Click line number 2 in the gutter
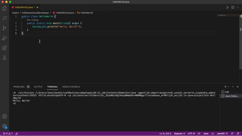This screenshot has width=242, height=136. coord(16,23)
